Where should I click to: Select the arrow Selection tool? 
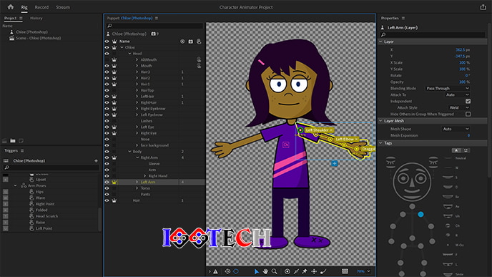pos(256,271)
